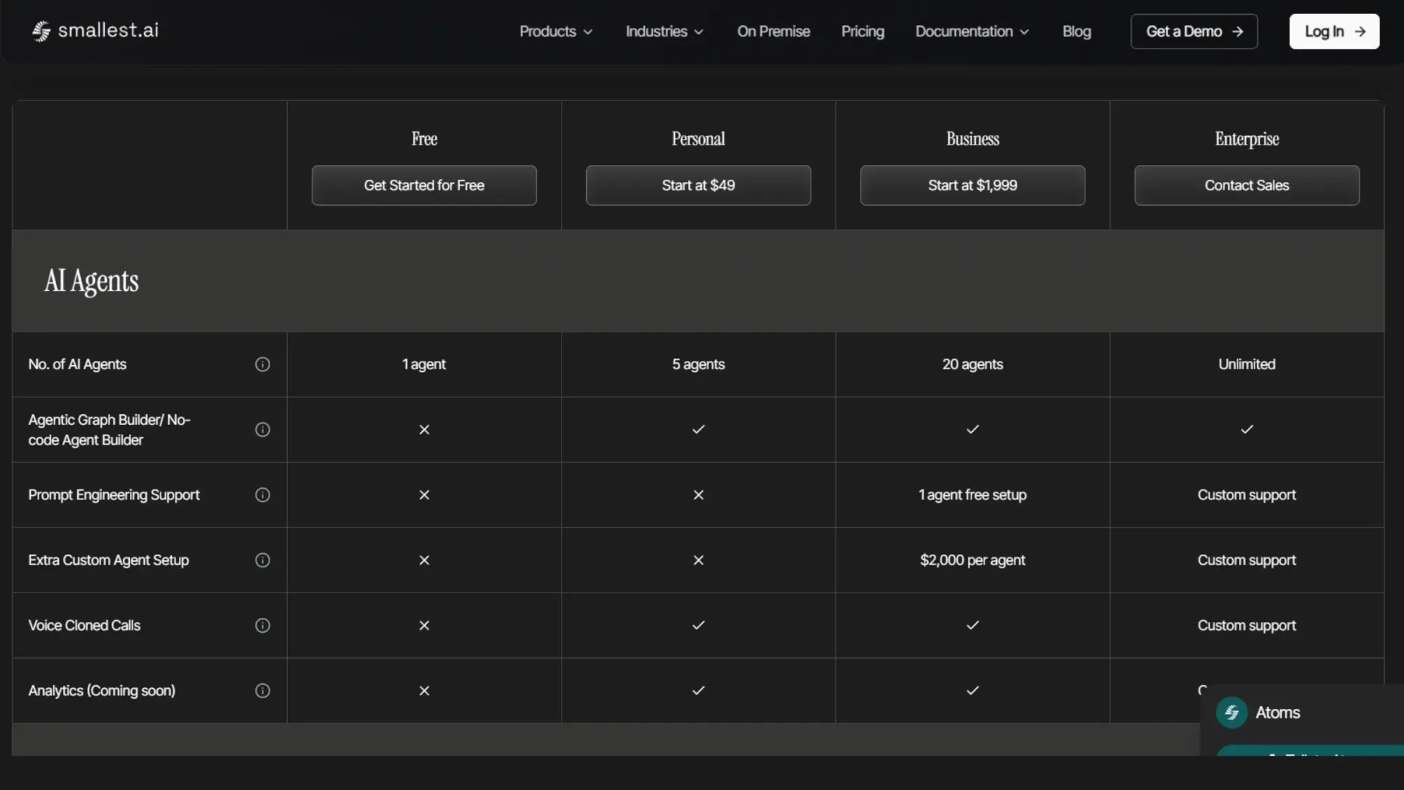
Task: Click Contact Sales under Enterprise
Action: [1246, 185]
